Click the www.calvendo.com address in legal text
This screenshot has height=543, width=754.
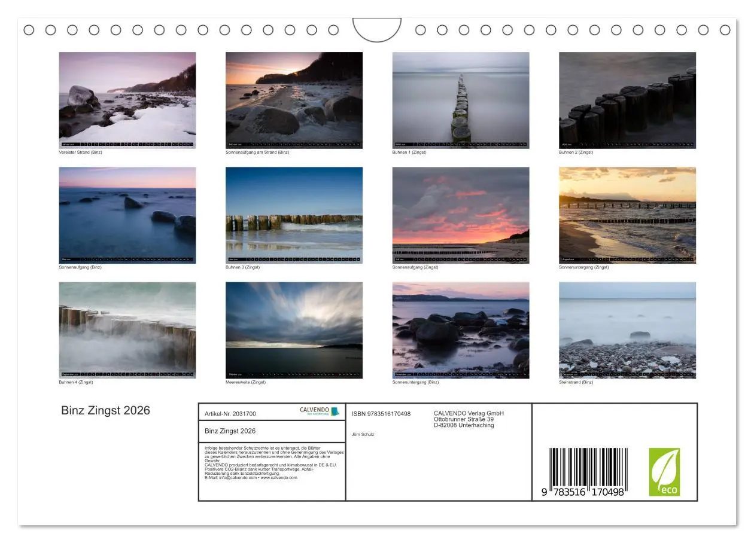[x=279, y=478]
